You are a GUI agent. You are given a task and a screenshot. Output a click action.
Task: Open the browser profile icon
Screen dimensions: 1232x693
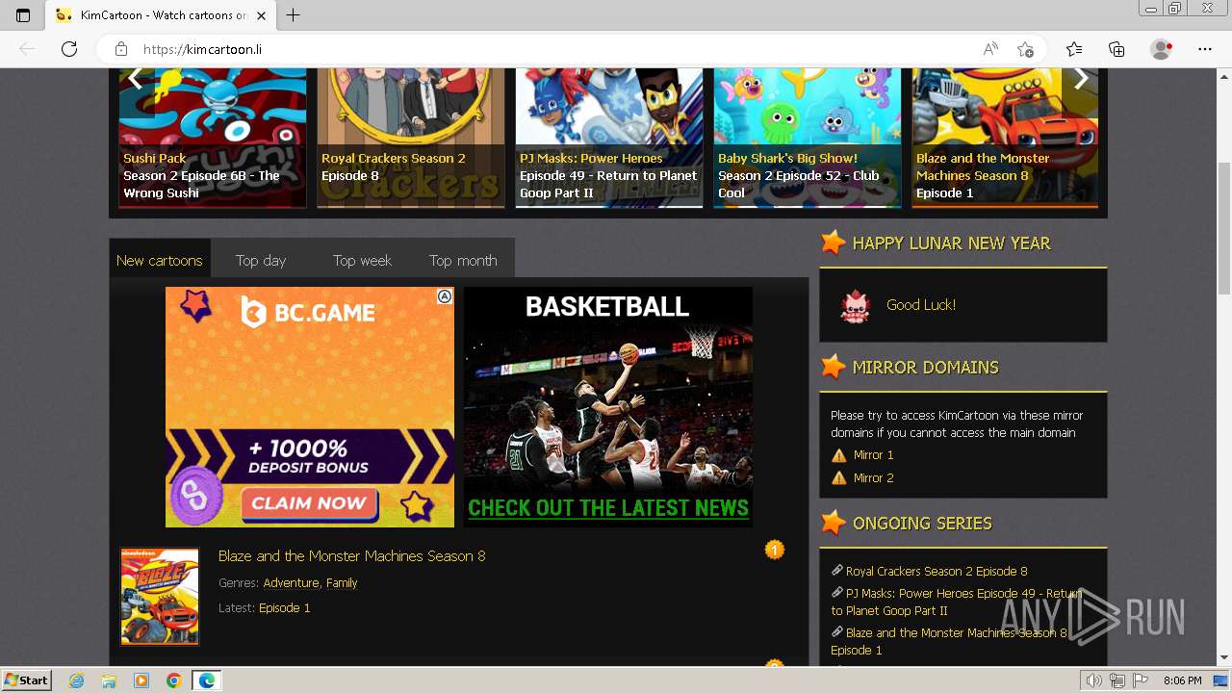(1162, 49)
